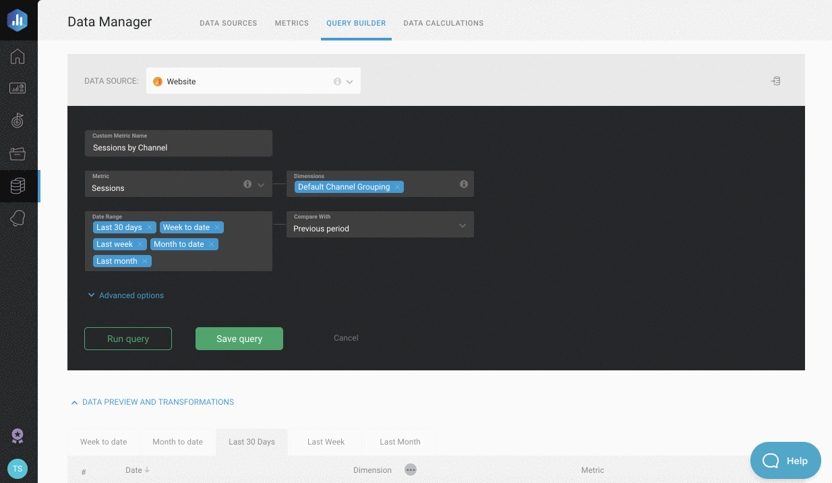Switch to the Metrics tab
832x483 pixels.
pos(292,23)
